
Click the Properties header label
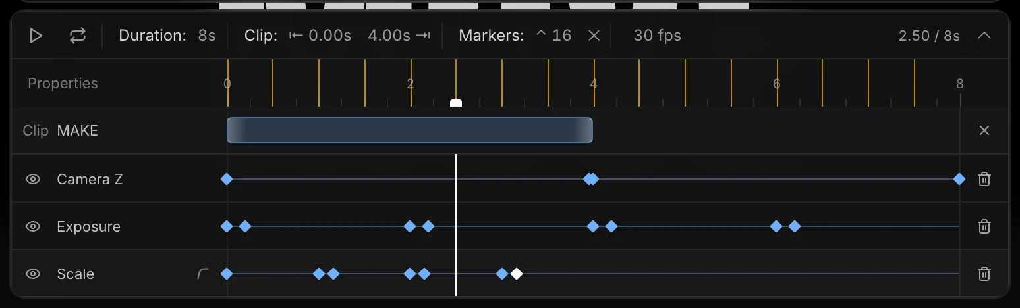(x=63, y=84)
